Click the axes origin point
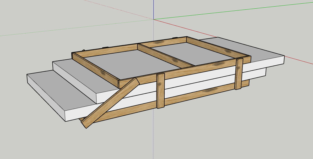The width and height of the screenshot is (313, 159). pos(154,19)
